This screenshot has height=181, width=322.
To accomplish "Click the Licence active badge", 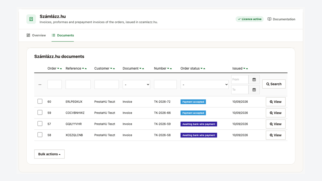I will (x=249, y=19).
